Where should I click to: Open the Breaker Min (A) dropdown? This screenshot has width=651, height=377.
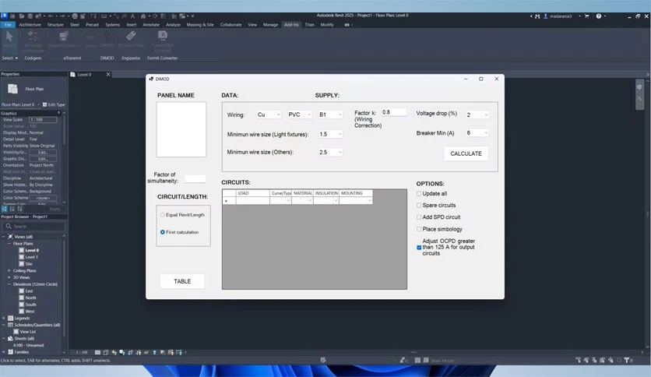[477, 133]
